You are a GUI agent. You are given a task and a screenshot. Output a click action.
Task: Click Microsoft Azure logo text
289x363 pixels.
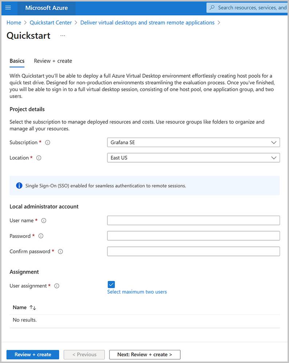47,8
